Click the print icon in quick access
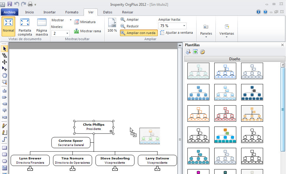Screen dimensions: 286x174 click(30, 4)
